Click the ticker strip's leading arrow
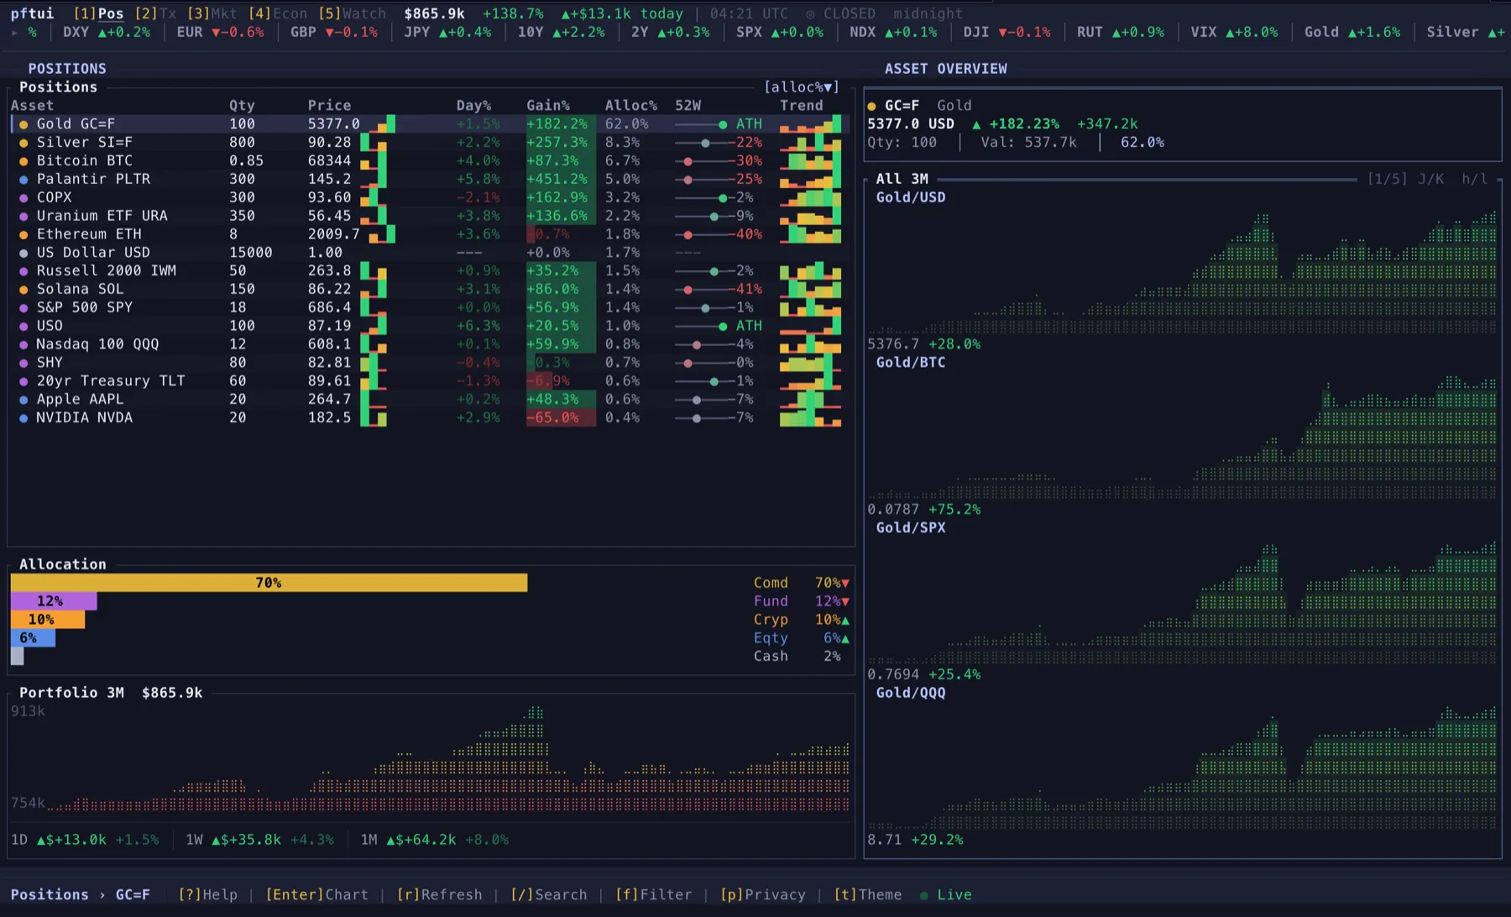Viewport: 1511px width, 917px height. 14,33
